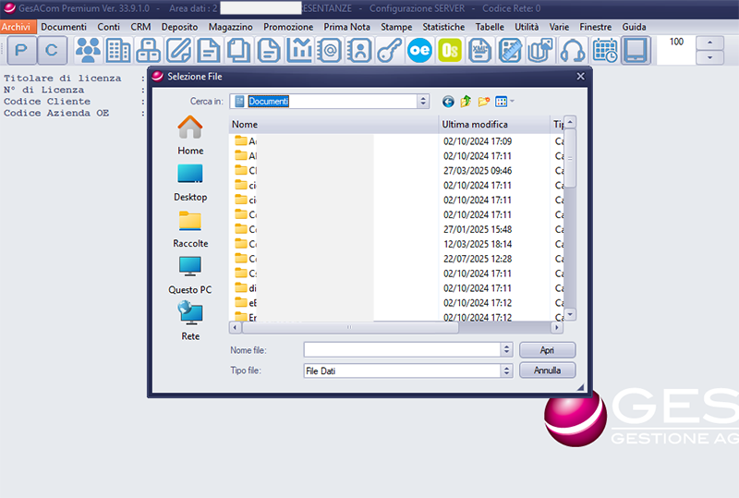Click the headset support toolbar icon
Viewport: 739px width, 498px height.
click(x=573, y=51)
